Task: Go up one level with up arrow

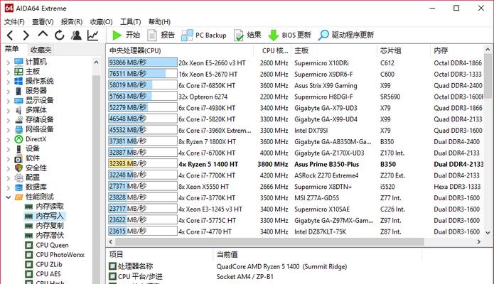Action: tap(43, 34)
